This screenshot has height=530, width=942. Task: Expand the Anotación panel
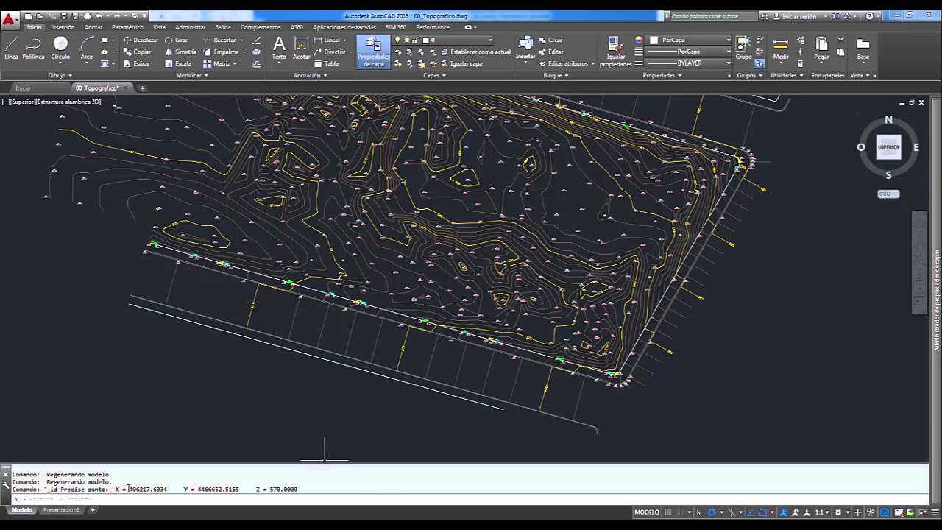coord(310,75)
